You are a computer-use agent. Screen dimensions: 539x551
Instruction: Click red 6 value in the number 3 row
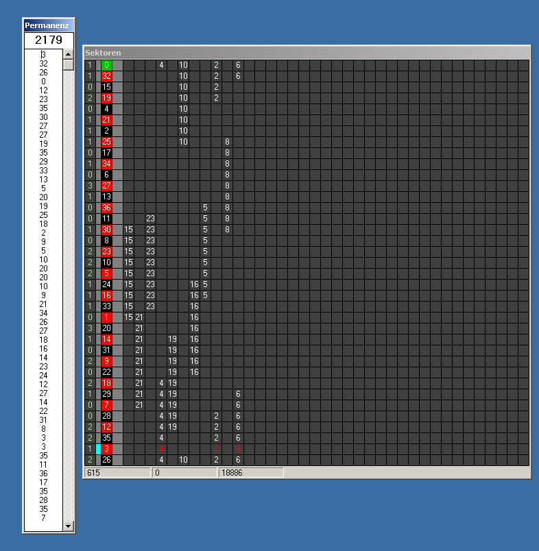coord(238,449)
